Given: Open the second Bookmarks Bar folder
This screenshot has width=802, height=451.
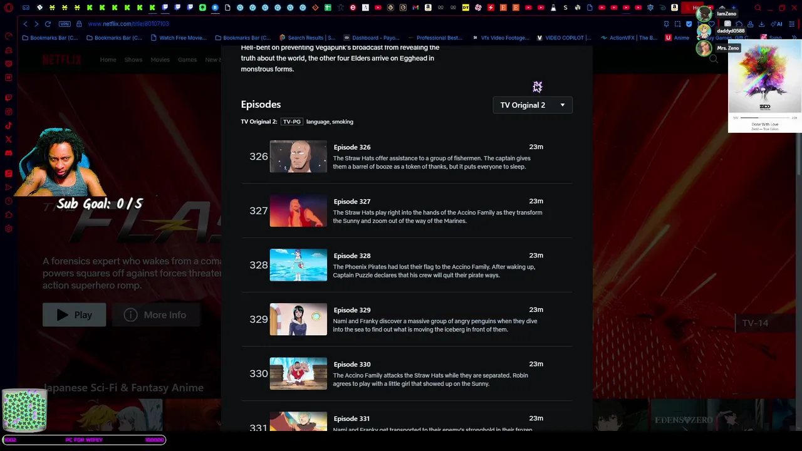Looking at the screenshot, I should pos(115,38).
